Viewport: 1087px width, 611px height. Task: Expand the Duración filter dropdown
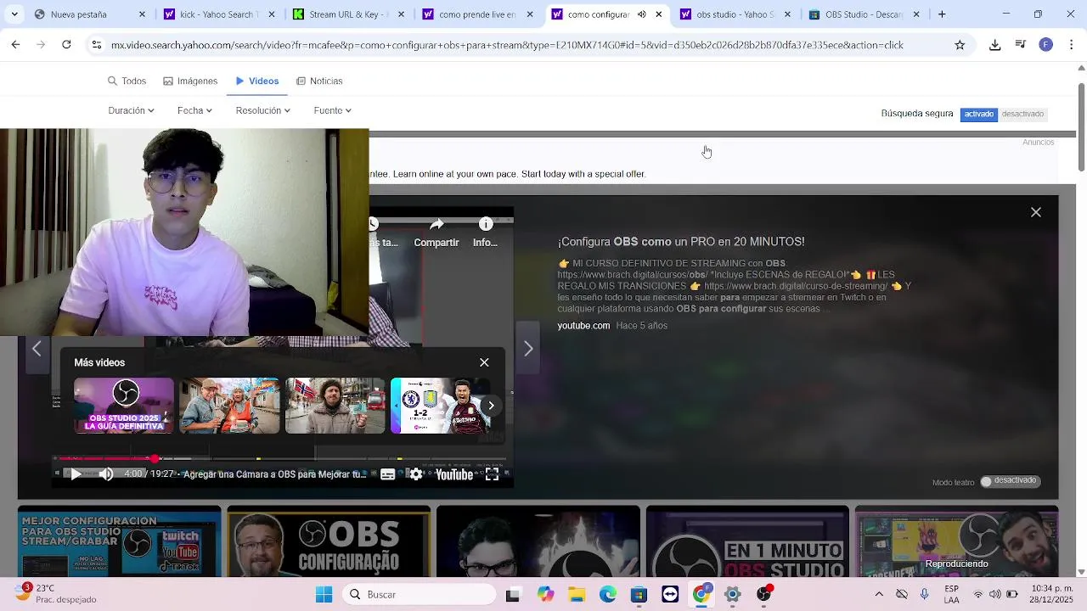coord(131,110)
